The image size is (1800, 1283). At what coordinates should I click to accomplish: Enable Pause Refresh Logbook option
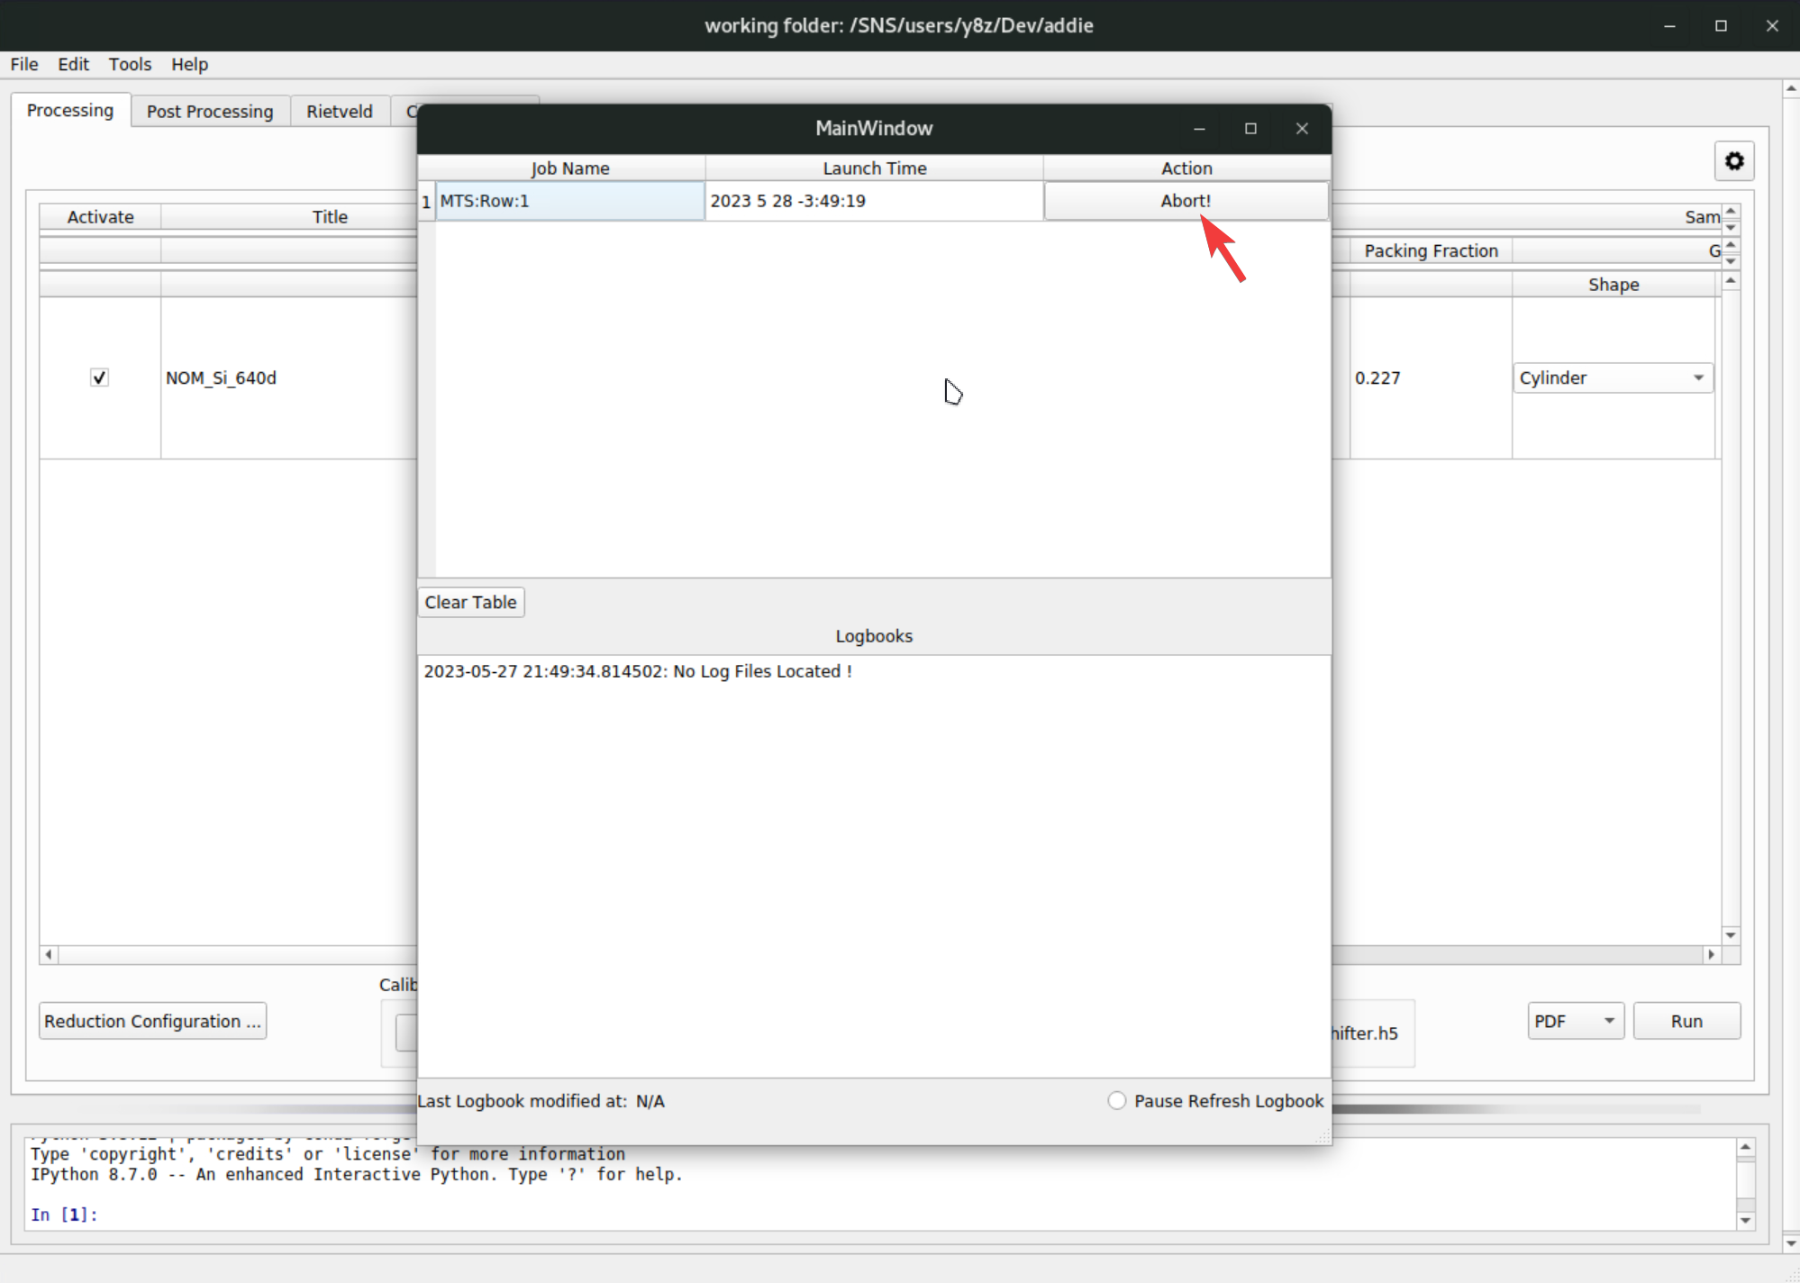coord(1117,1101)
